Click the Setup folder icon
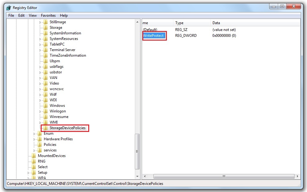The height and width of the screenshot is (192, 307). pyautogui.click(x=34, y=172)
